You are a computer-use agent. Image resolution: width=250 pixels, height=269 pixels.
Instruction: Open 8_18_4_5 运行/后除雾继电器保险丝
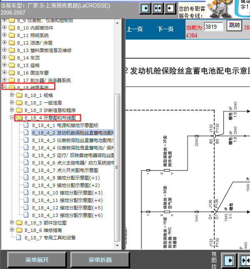[73, 155]
